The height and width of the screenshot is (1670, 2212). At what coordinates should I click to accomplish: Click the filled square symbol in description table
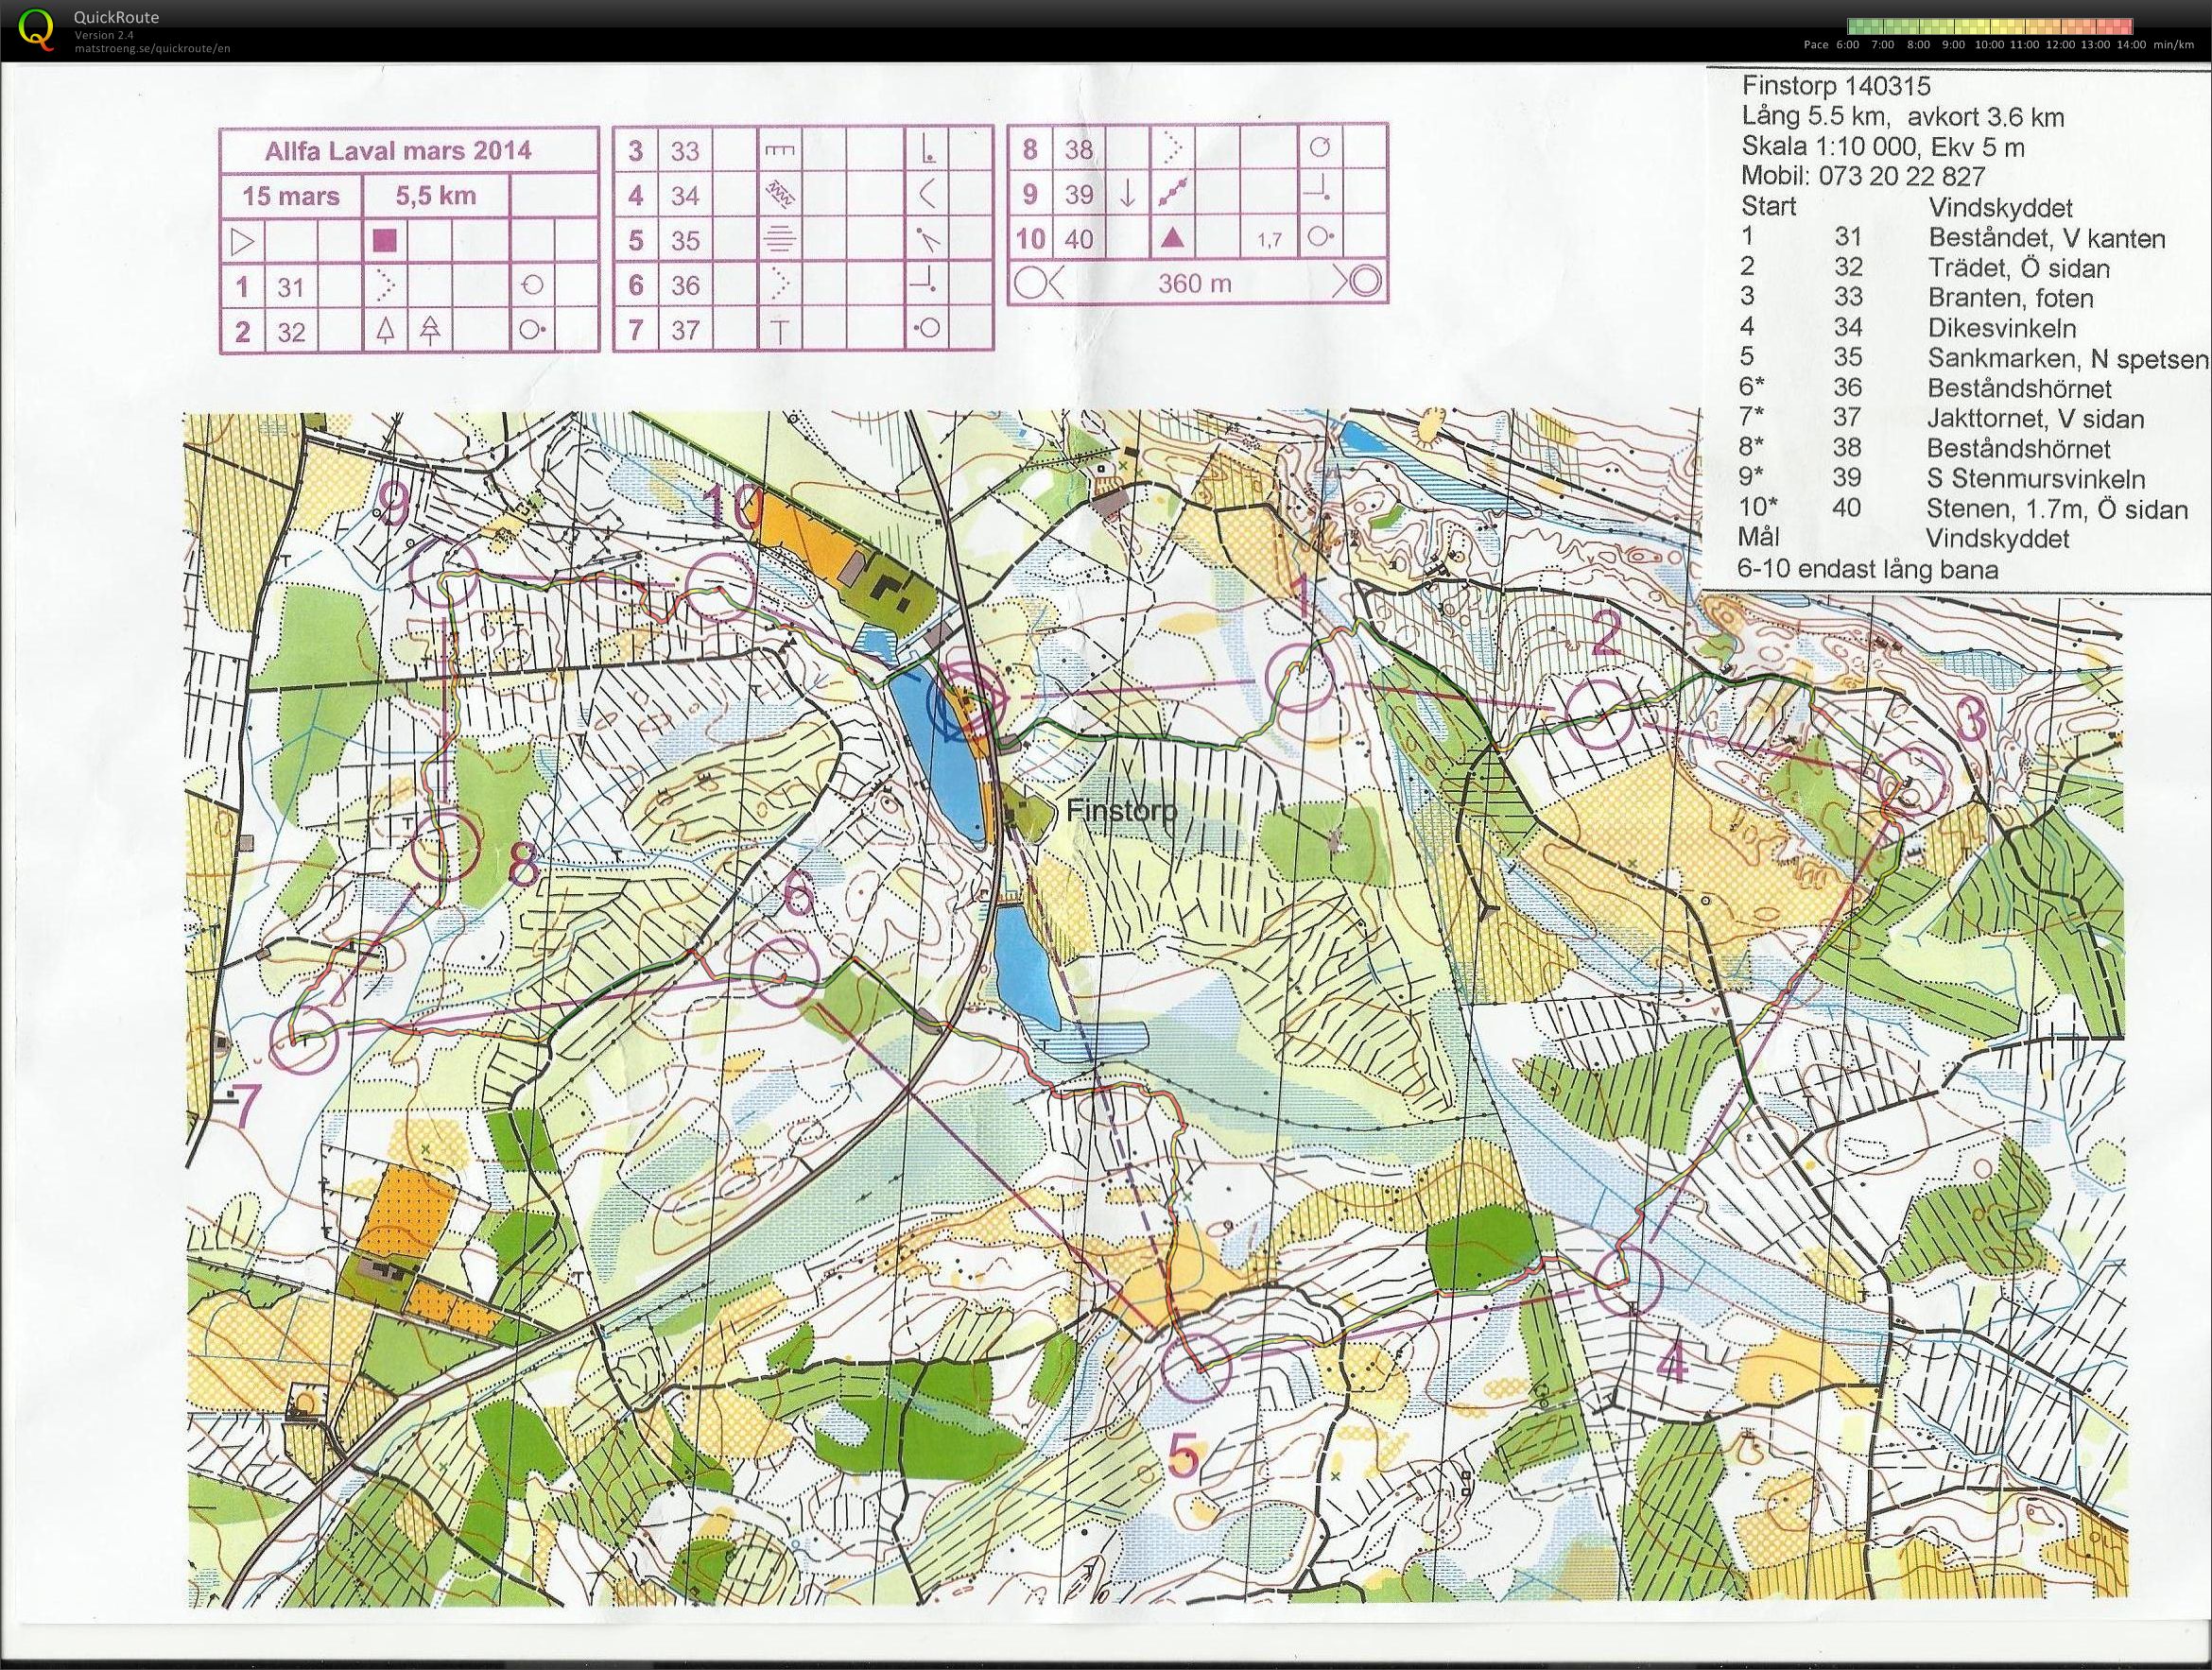[386, 241]
